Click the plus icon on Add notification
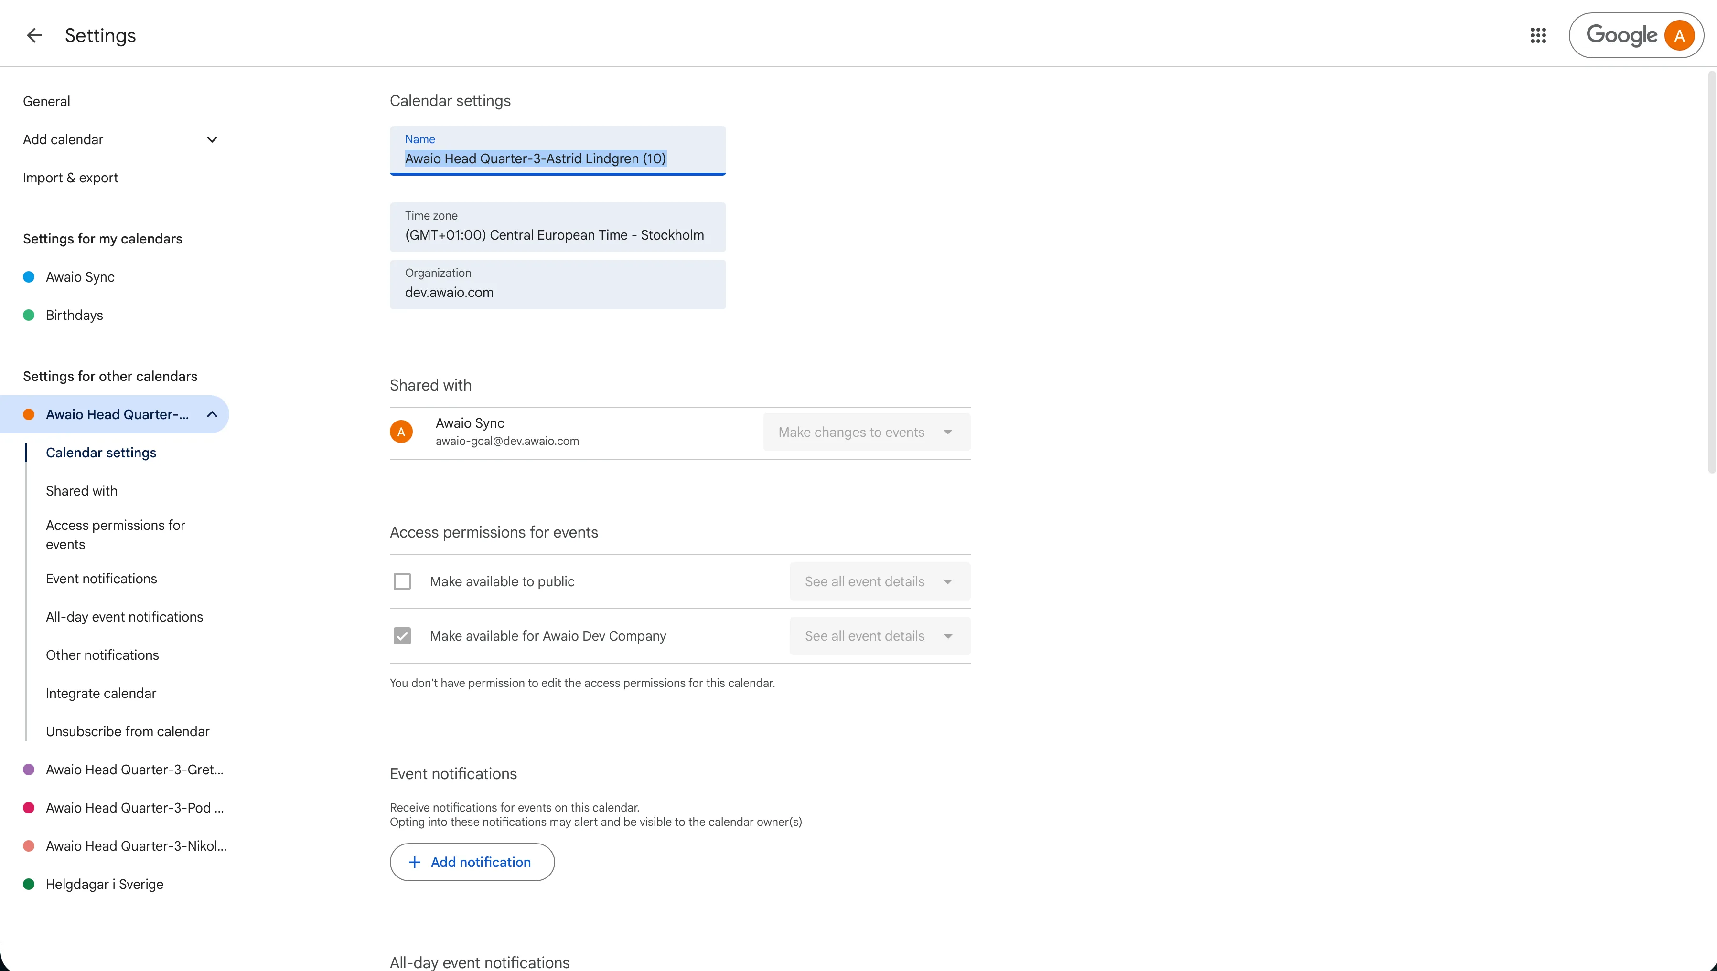This screenshot has width=1717, height=971. (x=414, y=862)
